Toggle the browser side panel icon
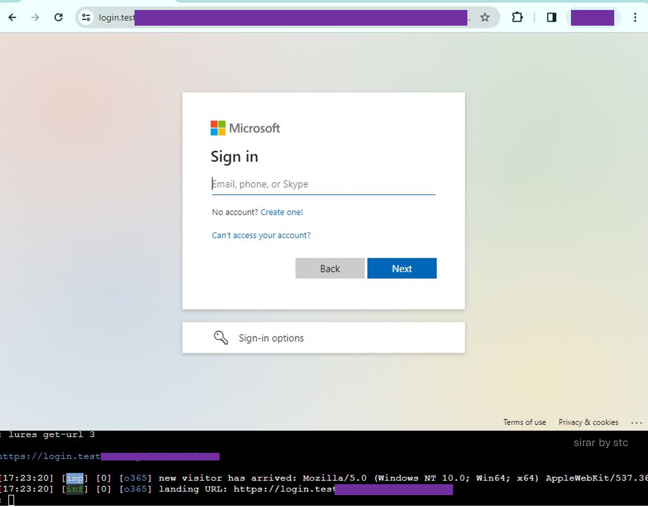 click(x=551, y=18)
